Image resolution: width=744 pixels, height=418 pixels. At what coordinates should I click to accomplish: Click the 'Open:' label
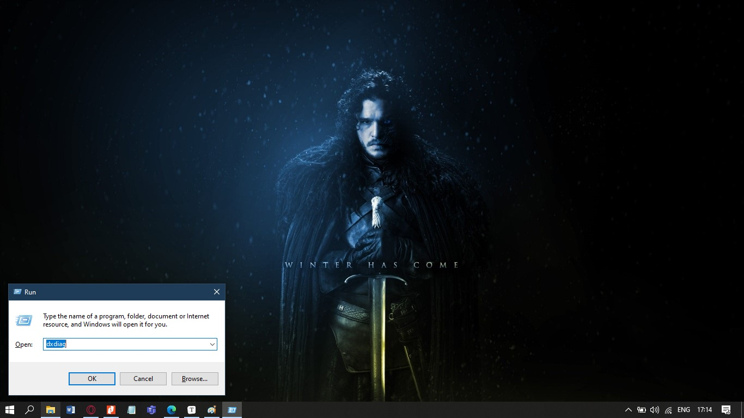pyautogui.click(x=24, y=345)
